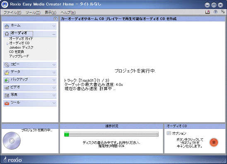The height and width of the screenshot is (164, 227).
Task: Click the ツール red toolbox icon
Action: point(7,103)
